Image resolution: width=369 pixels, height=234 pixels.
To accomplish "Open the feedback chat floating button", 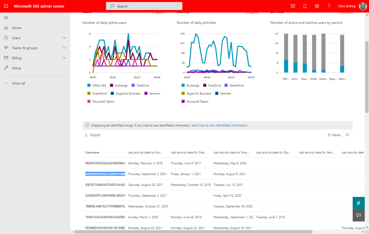I will [x=359, y=215].
